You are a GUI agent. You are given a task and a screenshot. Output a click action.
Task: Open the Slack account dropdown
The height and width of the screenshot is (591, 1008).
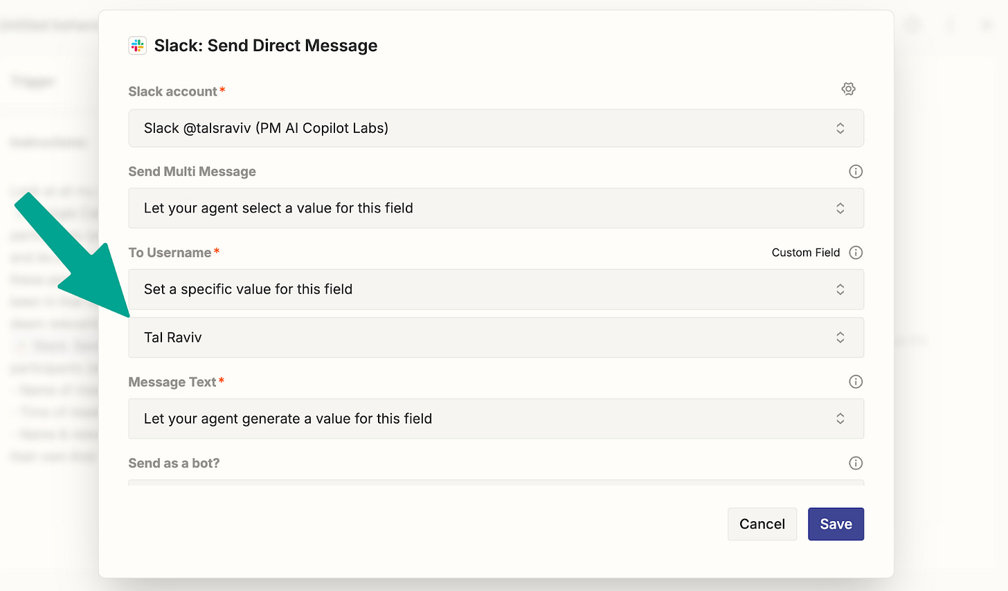coord(496,128)
